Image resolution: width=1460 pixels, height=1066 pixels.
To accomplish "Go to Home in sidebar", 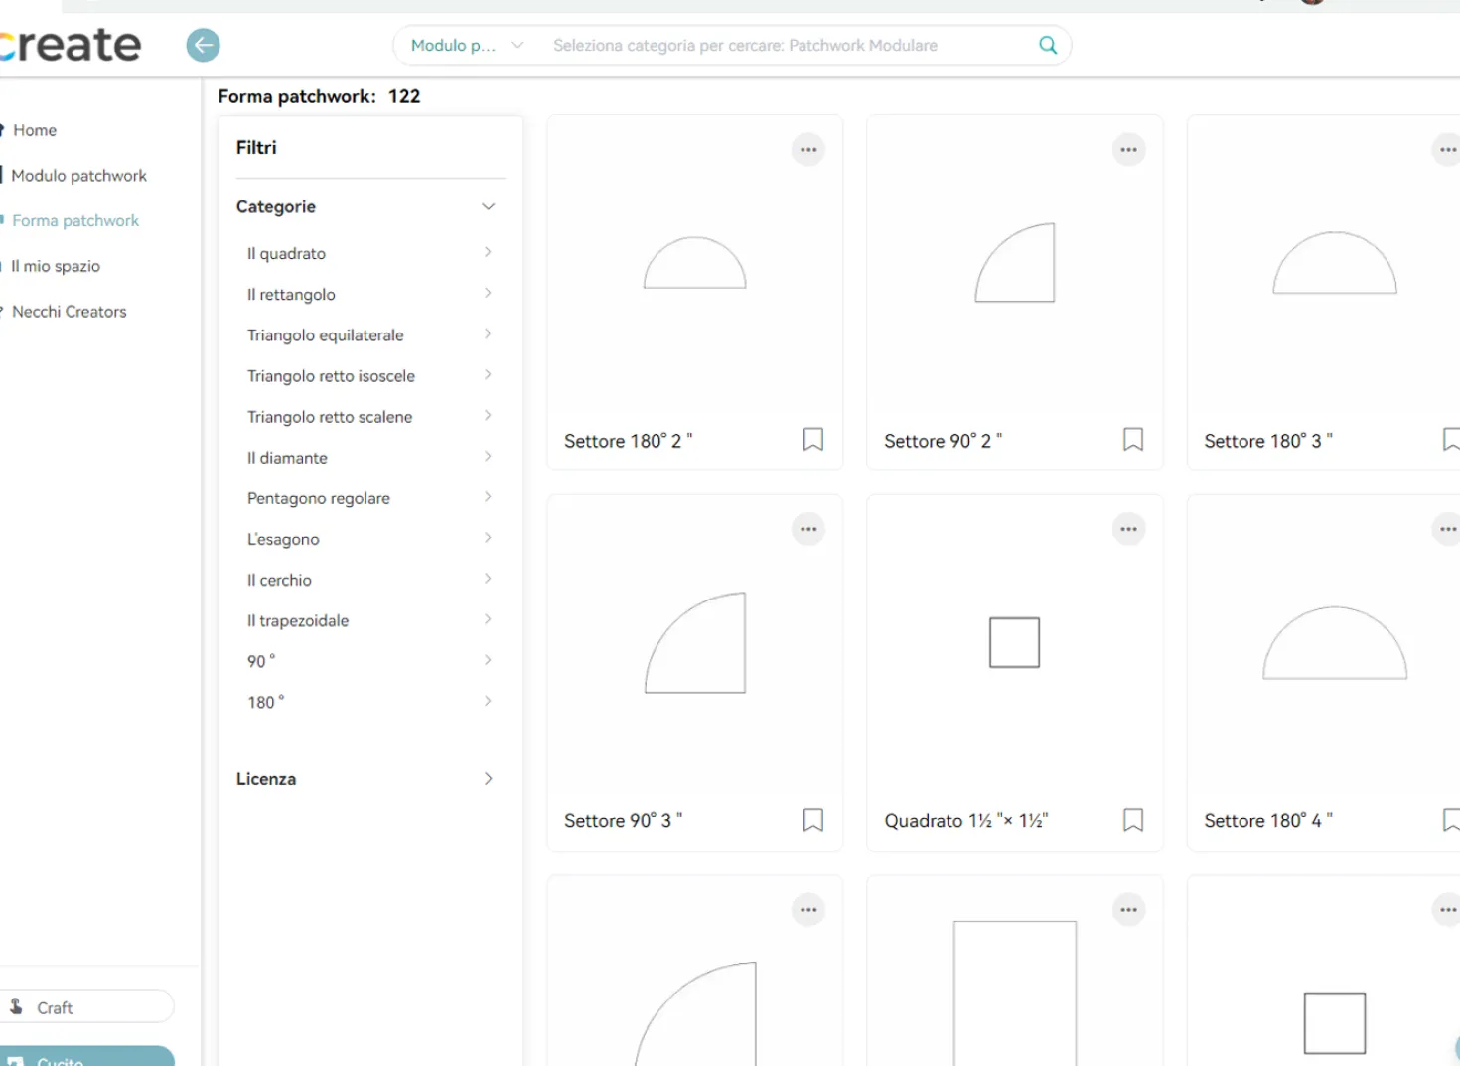I will (34, 130).
